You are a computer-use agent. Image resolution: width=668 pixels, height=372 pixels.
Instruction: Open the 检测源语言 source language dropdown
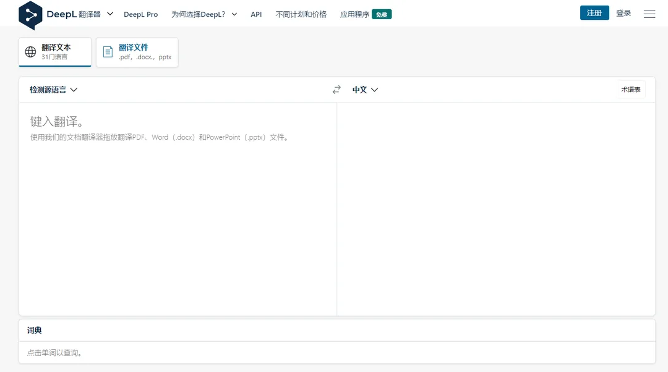[53, 90]
